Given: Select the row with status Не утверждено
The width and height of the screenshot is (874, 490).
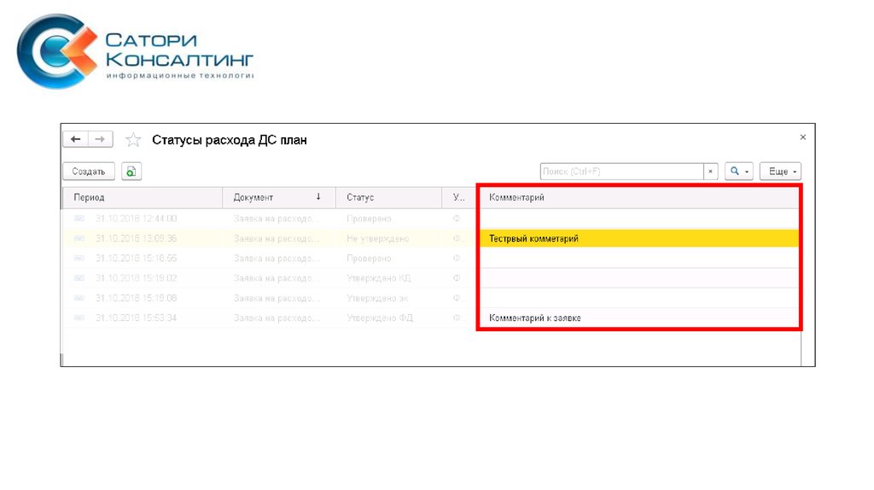Looking at the screenshot, I should [x=377, y=239].
